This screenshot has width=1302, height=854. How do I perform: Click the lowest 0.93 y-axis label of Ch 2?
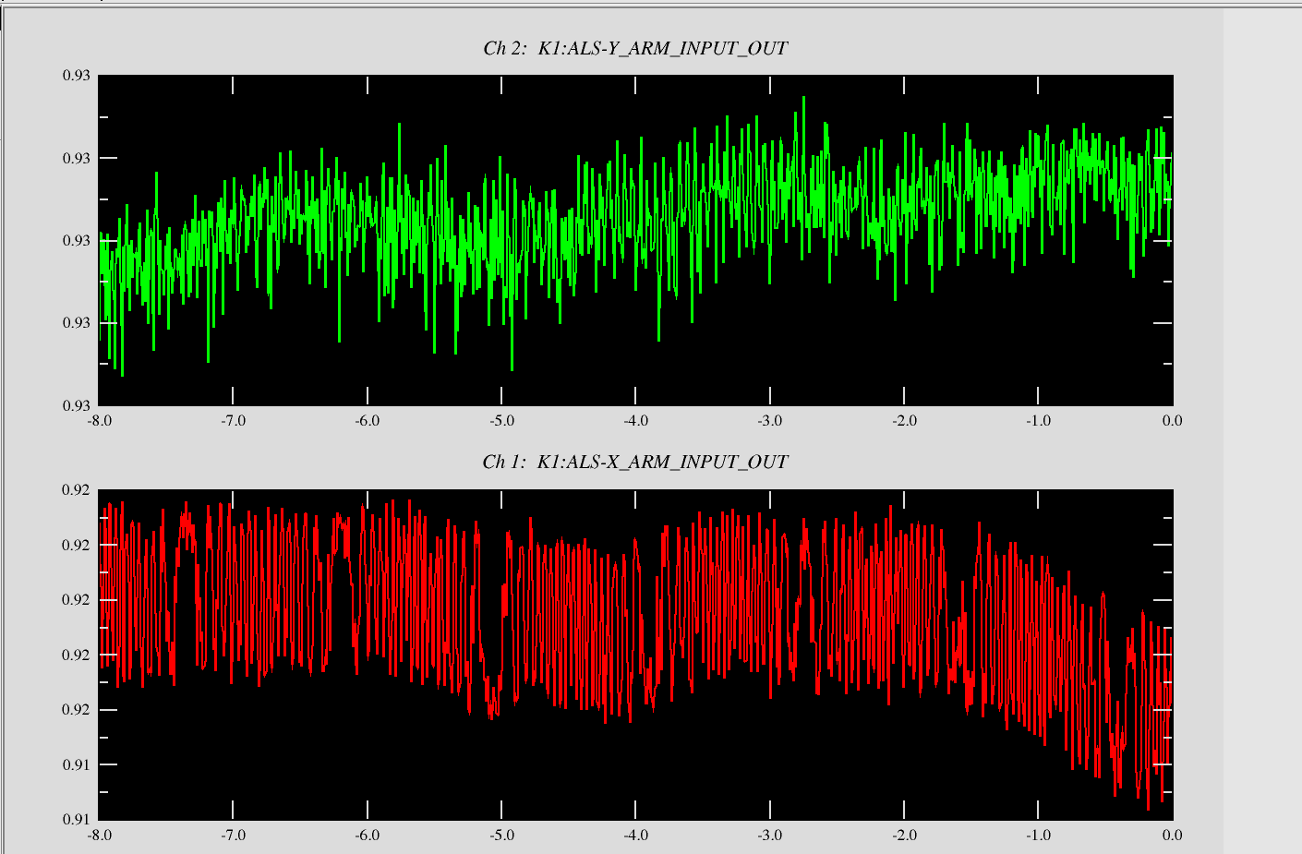77,405
